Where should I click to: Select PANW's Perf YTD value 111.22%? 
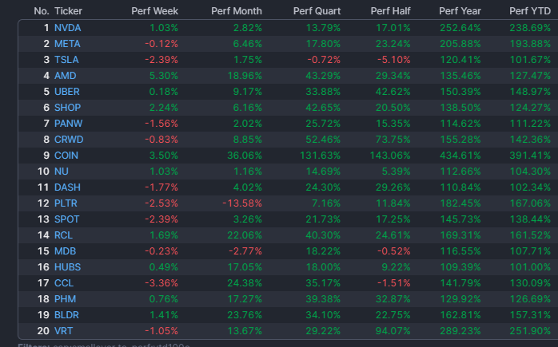(x=530, y=124)
